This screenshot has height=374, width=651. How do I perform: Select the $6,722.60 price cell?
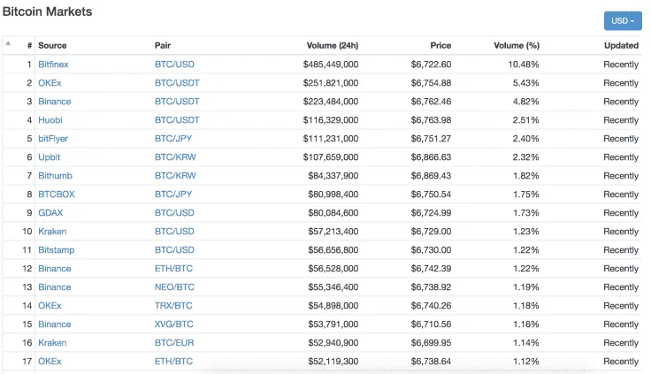(x=431, y=65)
